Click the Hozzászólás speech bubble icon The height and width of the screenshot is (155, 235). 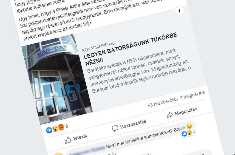(x=115, y=128)
